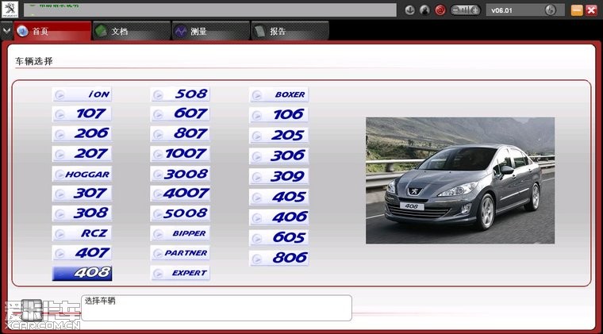Select the 607 vehicle

pos(180,113)
